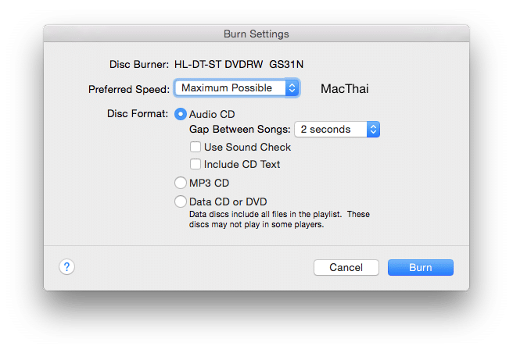This screenshot has width=513, height=353.
Task: Click the Burn Settings title bar
Action: pos(256,34)
